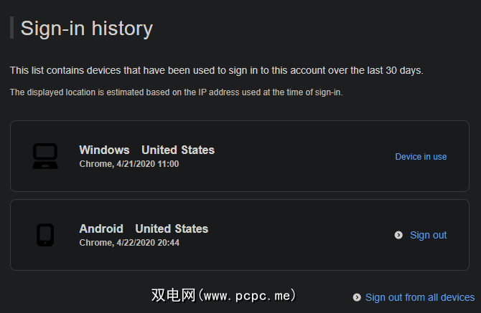The image size is (481, 313).
Task: Click the arrow icon beside Sign out from all devices
Action: coord(357,297)
